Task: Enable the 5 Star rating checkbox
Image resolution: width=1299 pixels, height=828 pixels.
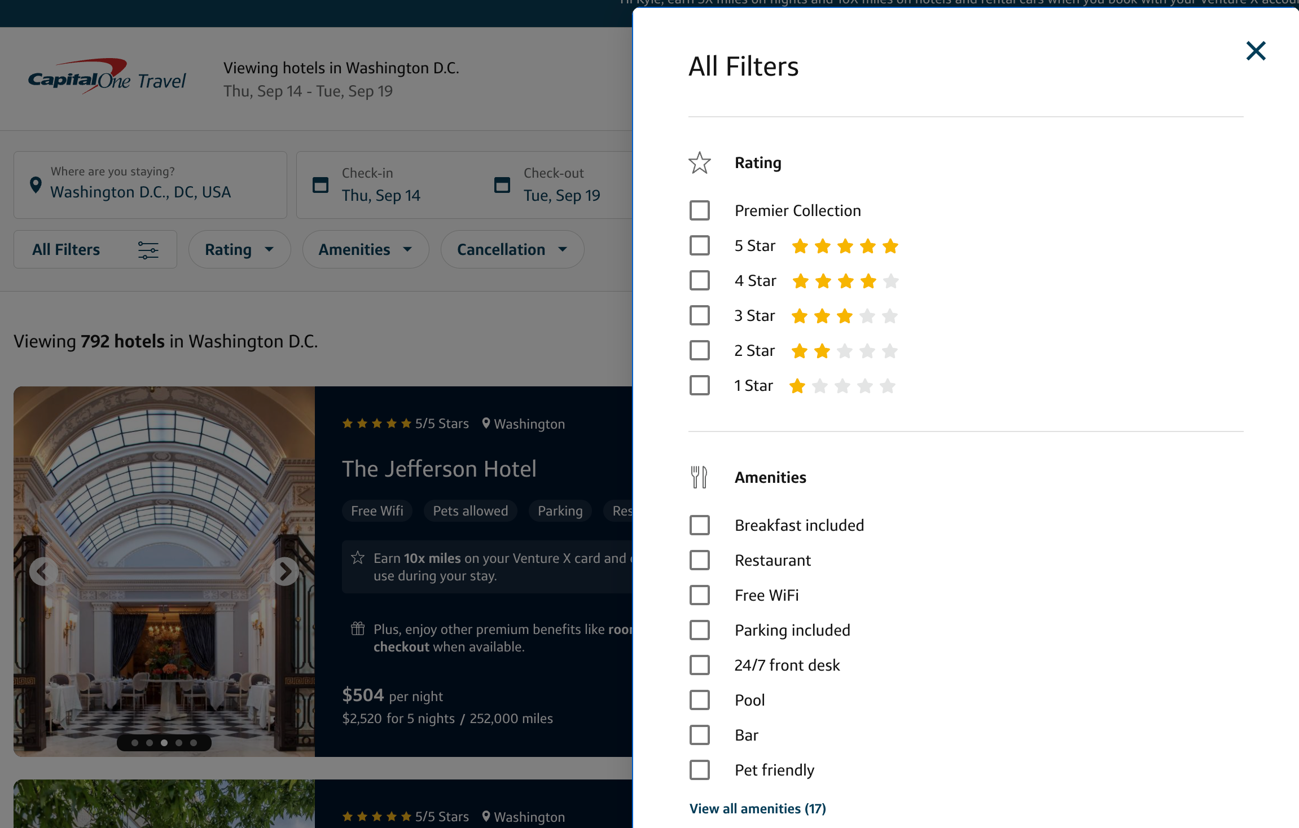Action: click(699, 245)
